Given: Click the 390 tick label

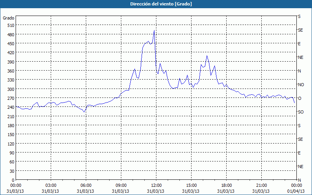Looking at the screenshot, I should coord(11,62).
